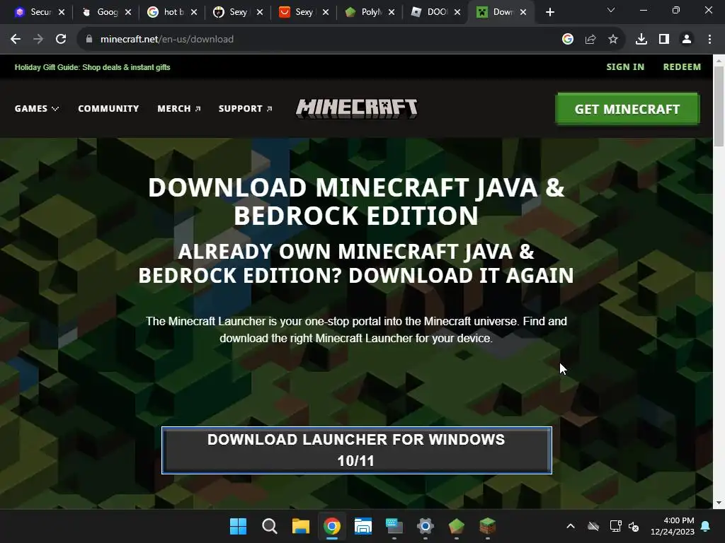Viewport: 725px width, 543px height.
Task: Open Chrome profile avatar
Action: [x=687, y=40]
